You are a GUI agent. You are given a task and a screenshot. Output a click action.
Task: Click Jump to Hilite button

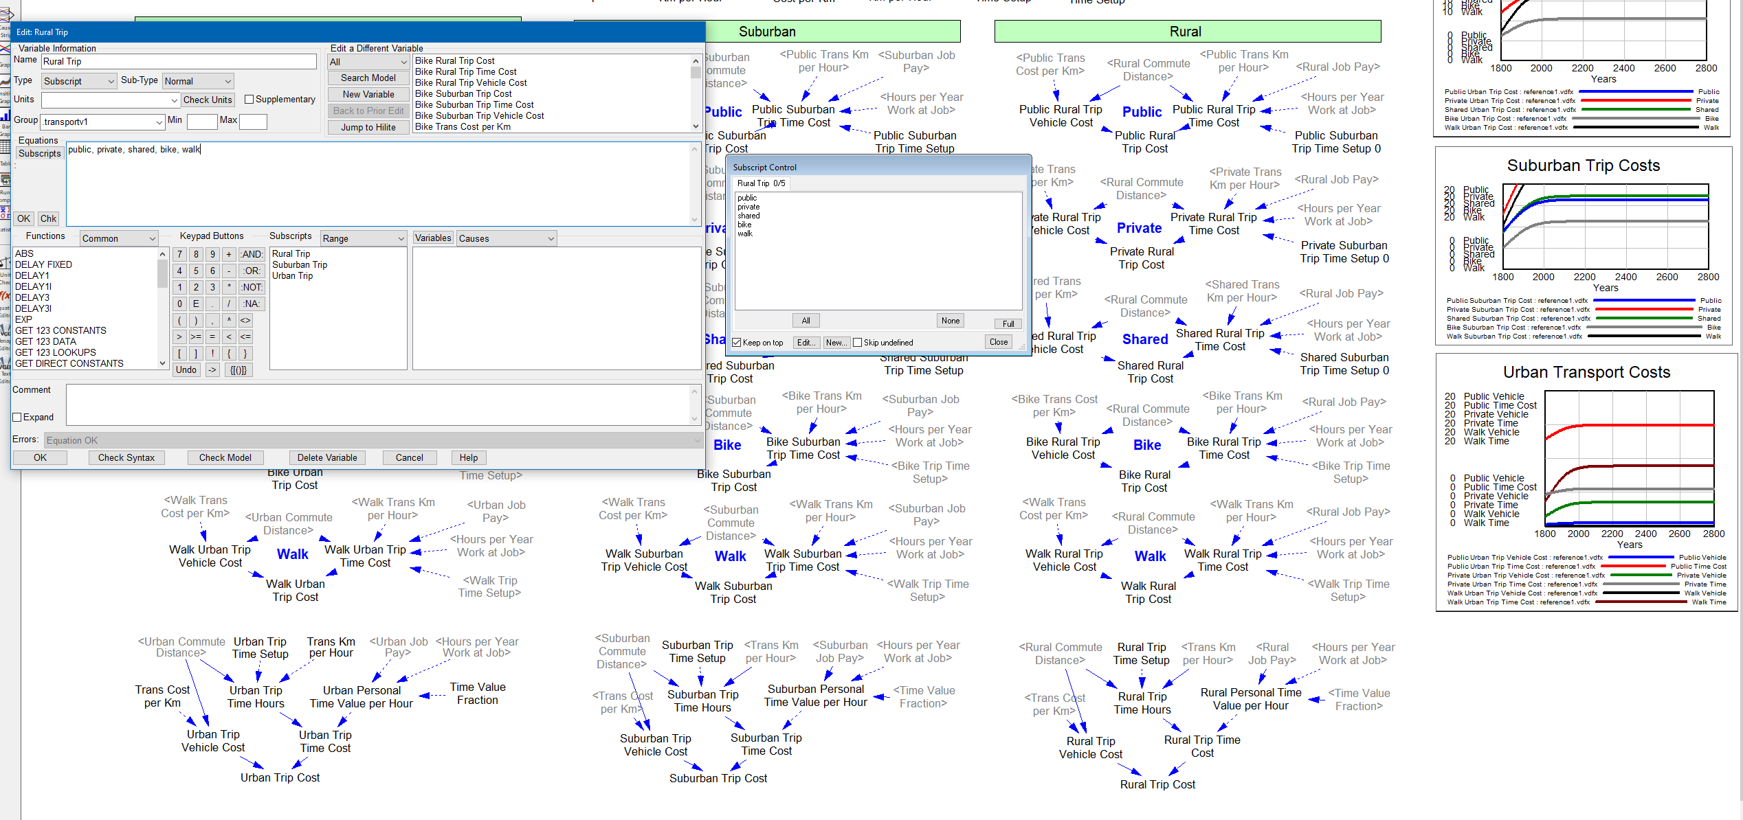pos(368,128)
